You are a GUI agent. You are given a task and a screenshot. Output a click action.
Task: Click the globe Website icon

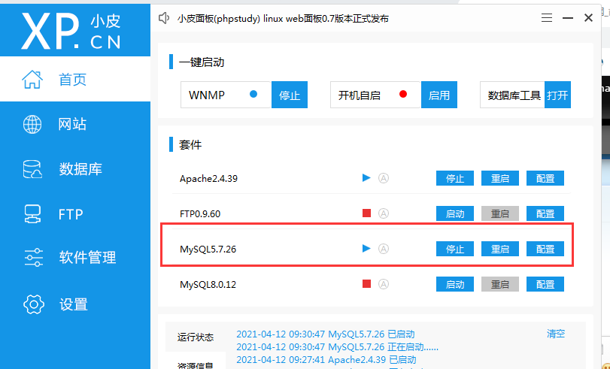coord(32,125)
